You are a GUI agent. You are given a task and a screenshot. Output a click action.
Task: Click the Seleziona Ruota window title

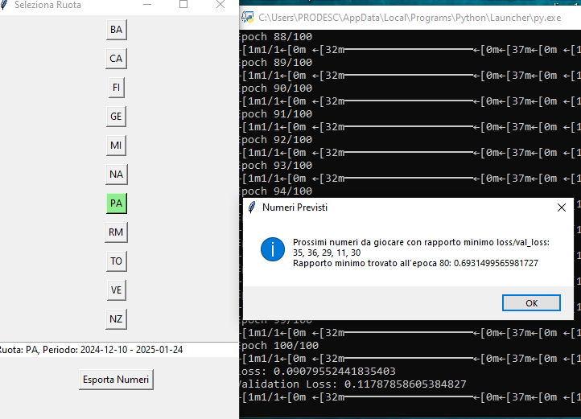click(47, 5)
